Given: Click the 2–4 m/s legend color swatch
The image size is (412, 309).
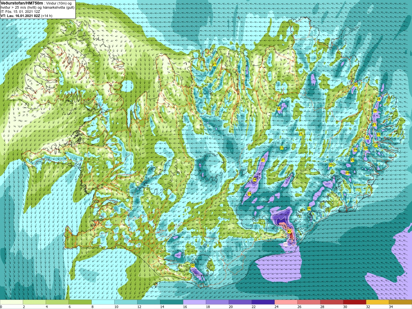Looking at the screenshot, I should 34,302.
